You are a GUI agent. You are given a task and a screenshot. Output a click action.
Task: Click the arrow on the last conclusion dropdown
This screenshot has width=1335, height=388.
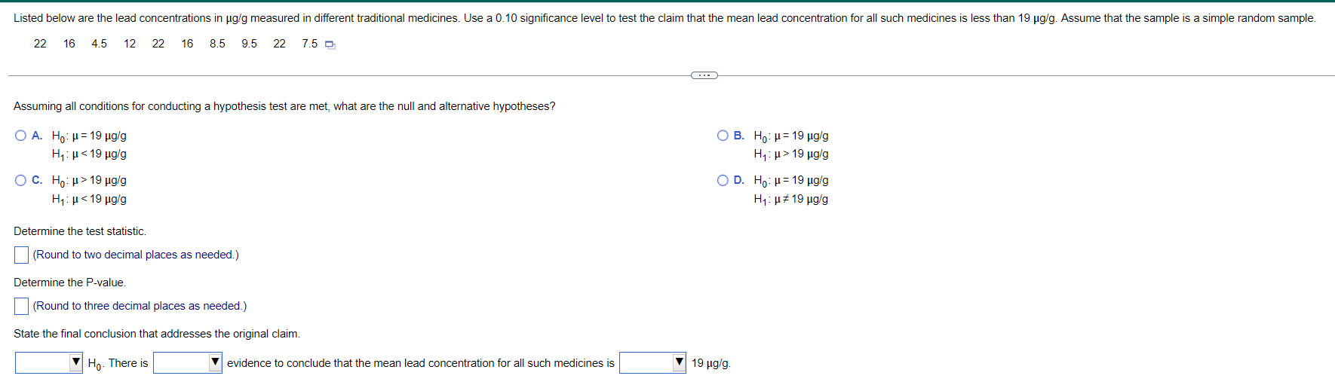[679, 362]
